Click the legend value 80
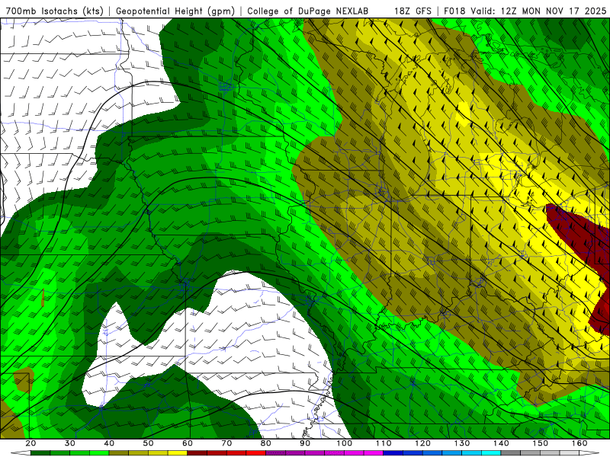The height and width of the screenshot is (457, 610). click(265, 443)
